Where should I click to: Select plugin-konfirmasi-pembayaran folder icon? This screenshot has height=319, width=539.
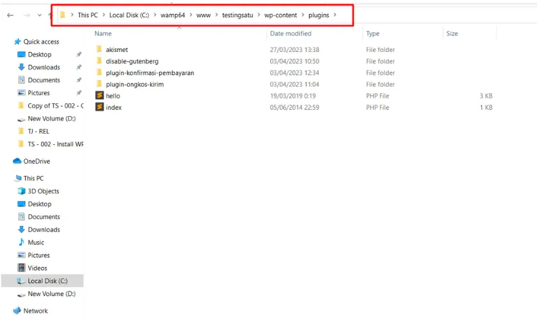[99, 73]
